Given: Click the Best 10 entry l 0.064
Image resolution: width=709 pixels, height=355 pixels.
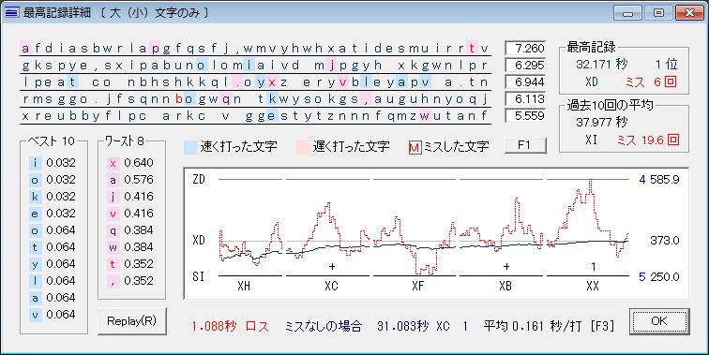Looking at the screenshot, I should pyautogui.click(x=53, y=281).
